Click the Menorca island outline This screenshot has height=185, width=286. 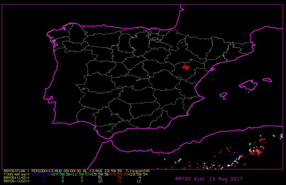(x=267, y=80)
